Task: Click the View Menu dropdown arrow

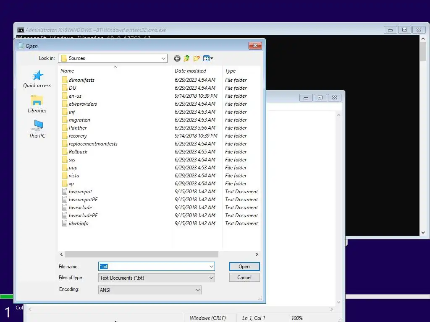Action: 212,58
